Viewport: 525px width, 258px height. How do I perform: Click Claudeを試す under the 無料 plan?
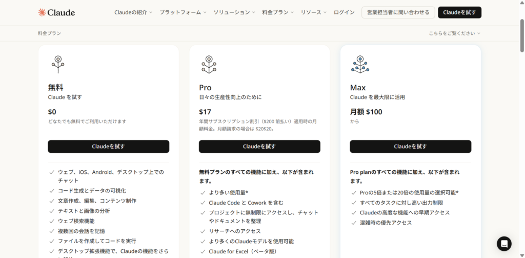(108, 146)
